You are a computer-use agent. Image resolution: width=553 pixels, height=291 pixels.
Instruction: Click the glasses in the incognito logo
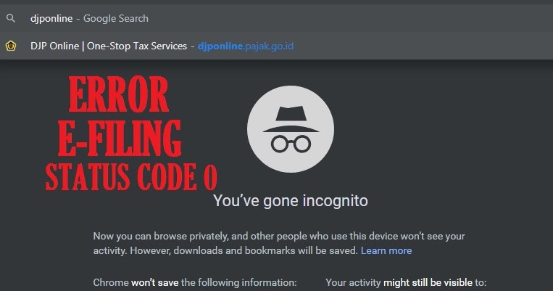click(291, 144)
